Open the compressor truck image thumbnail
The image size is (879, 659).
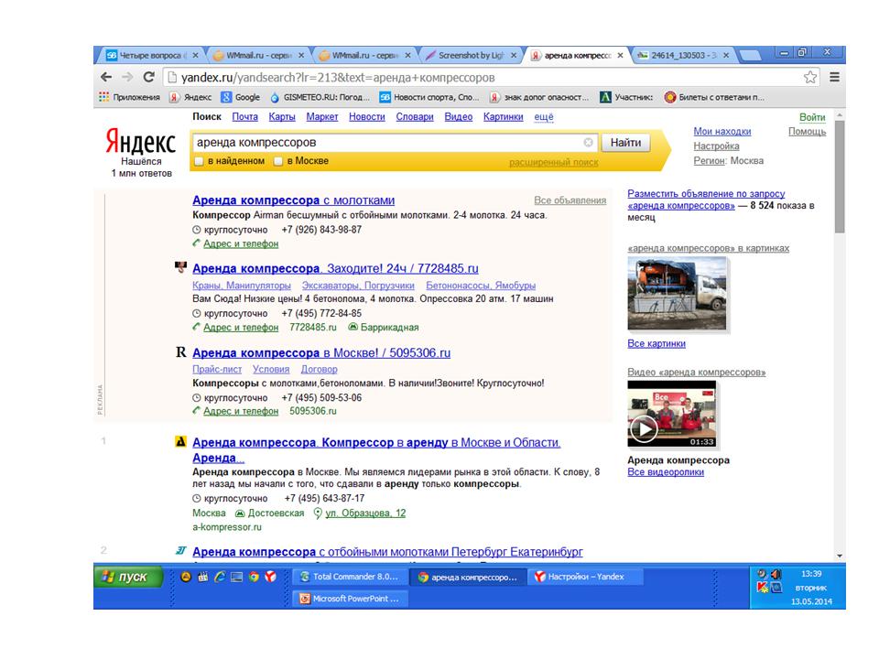coord(677,293)
